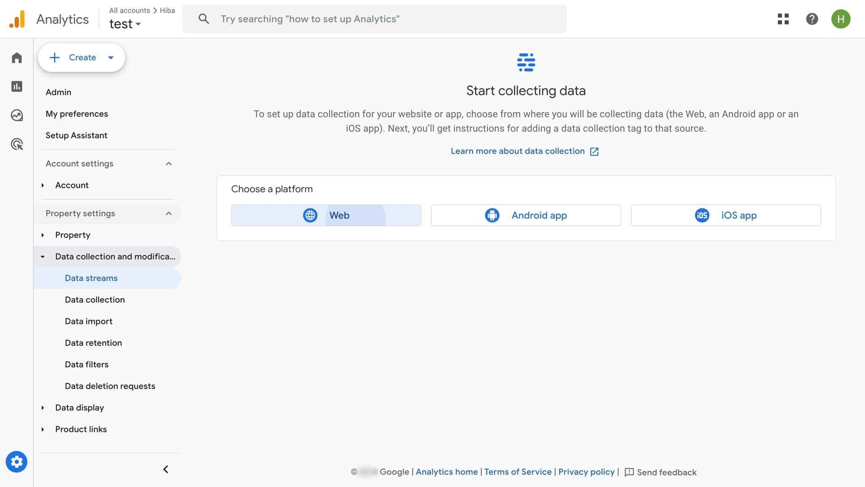The height and width of the screenshot is (487, 865).
Task: Collapse the Account settings section
Action: coord(169,164)
